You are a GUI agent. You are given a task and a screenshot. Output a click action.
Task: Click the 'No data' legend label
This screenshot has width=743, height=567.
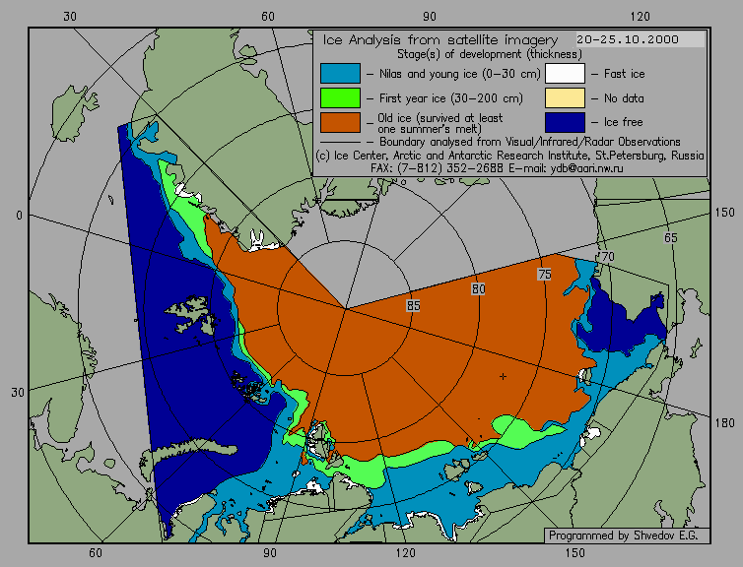coord(624,98)
